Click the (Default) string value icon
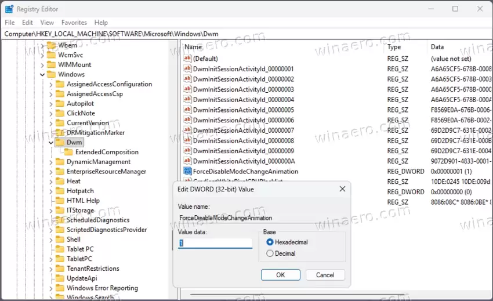The width and height of the screenshot is (493, 301). click(x=187, y=59)
